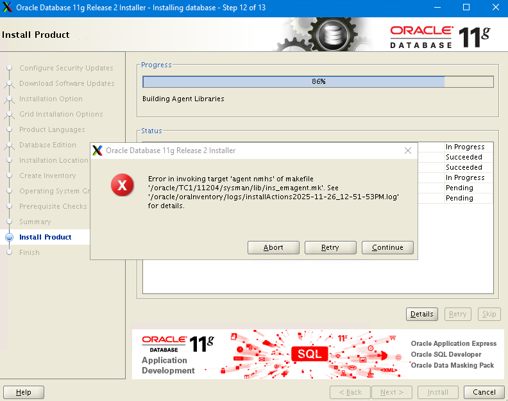Select Installation Option step
The width and height of the screenshot is (508, 401).
pyautogui.click(x=51, y=99)
